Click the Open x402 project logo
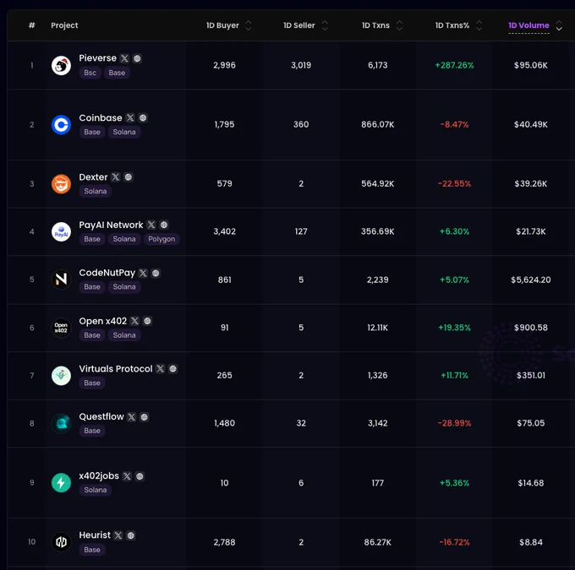This screenshot has width=575, height=570. (61, 328)
